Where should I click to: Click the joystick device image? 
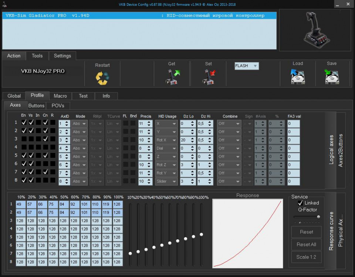pos(317,30)
